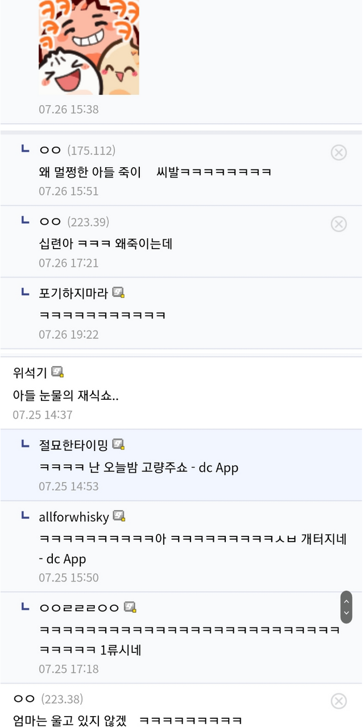Delete the comment from ㅇㅇ (175.112)
The width and height of the screenshot is (364, 728).
coord(338,152)
